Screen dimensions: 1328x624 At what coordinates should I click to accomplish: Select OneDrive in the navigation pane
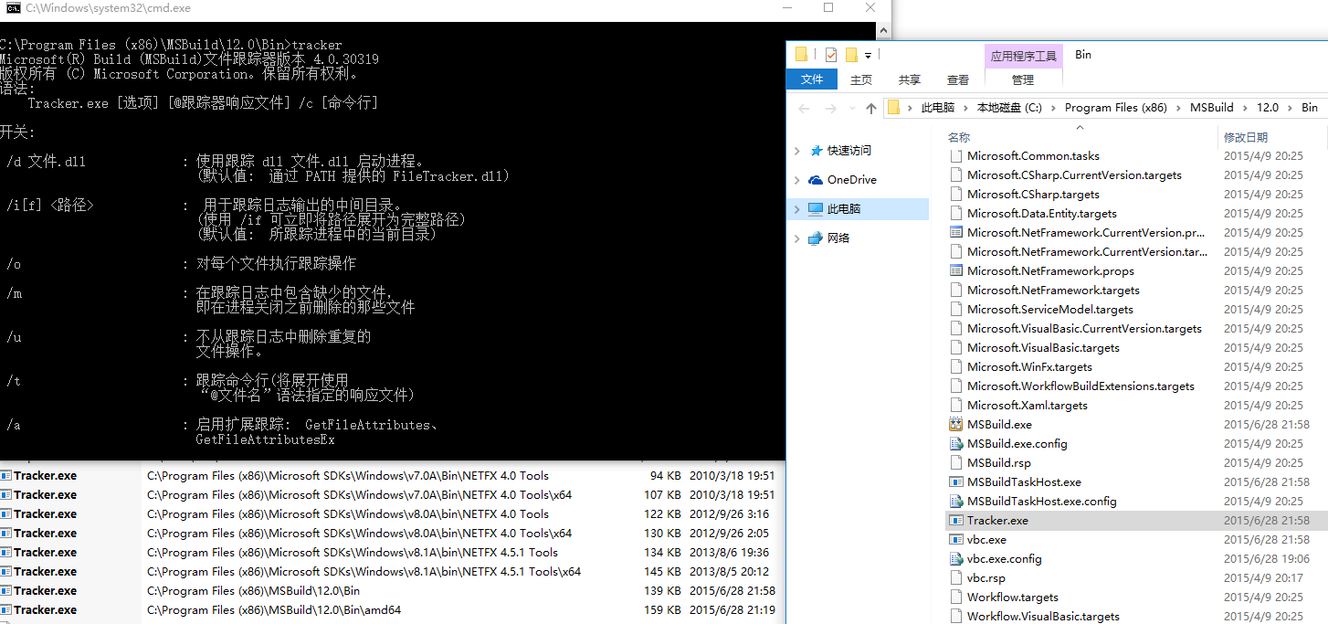click(852, 180)
